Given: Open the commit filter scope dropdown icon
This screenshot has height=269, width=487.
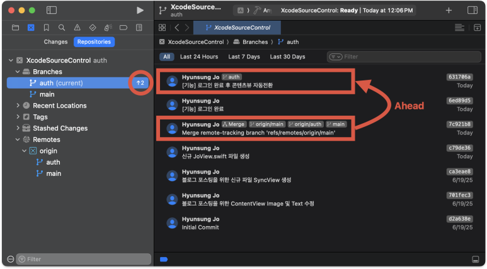Looking at the screenshot, I should (336, 57).
